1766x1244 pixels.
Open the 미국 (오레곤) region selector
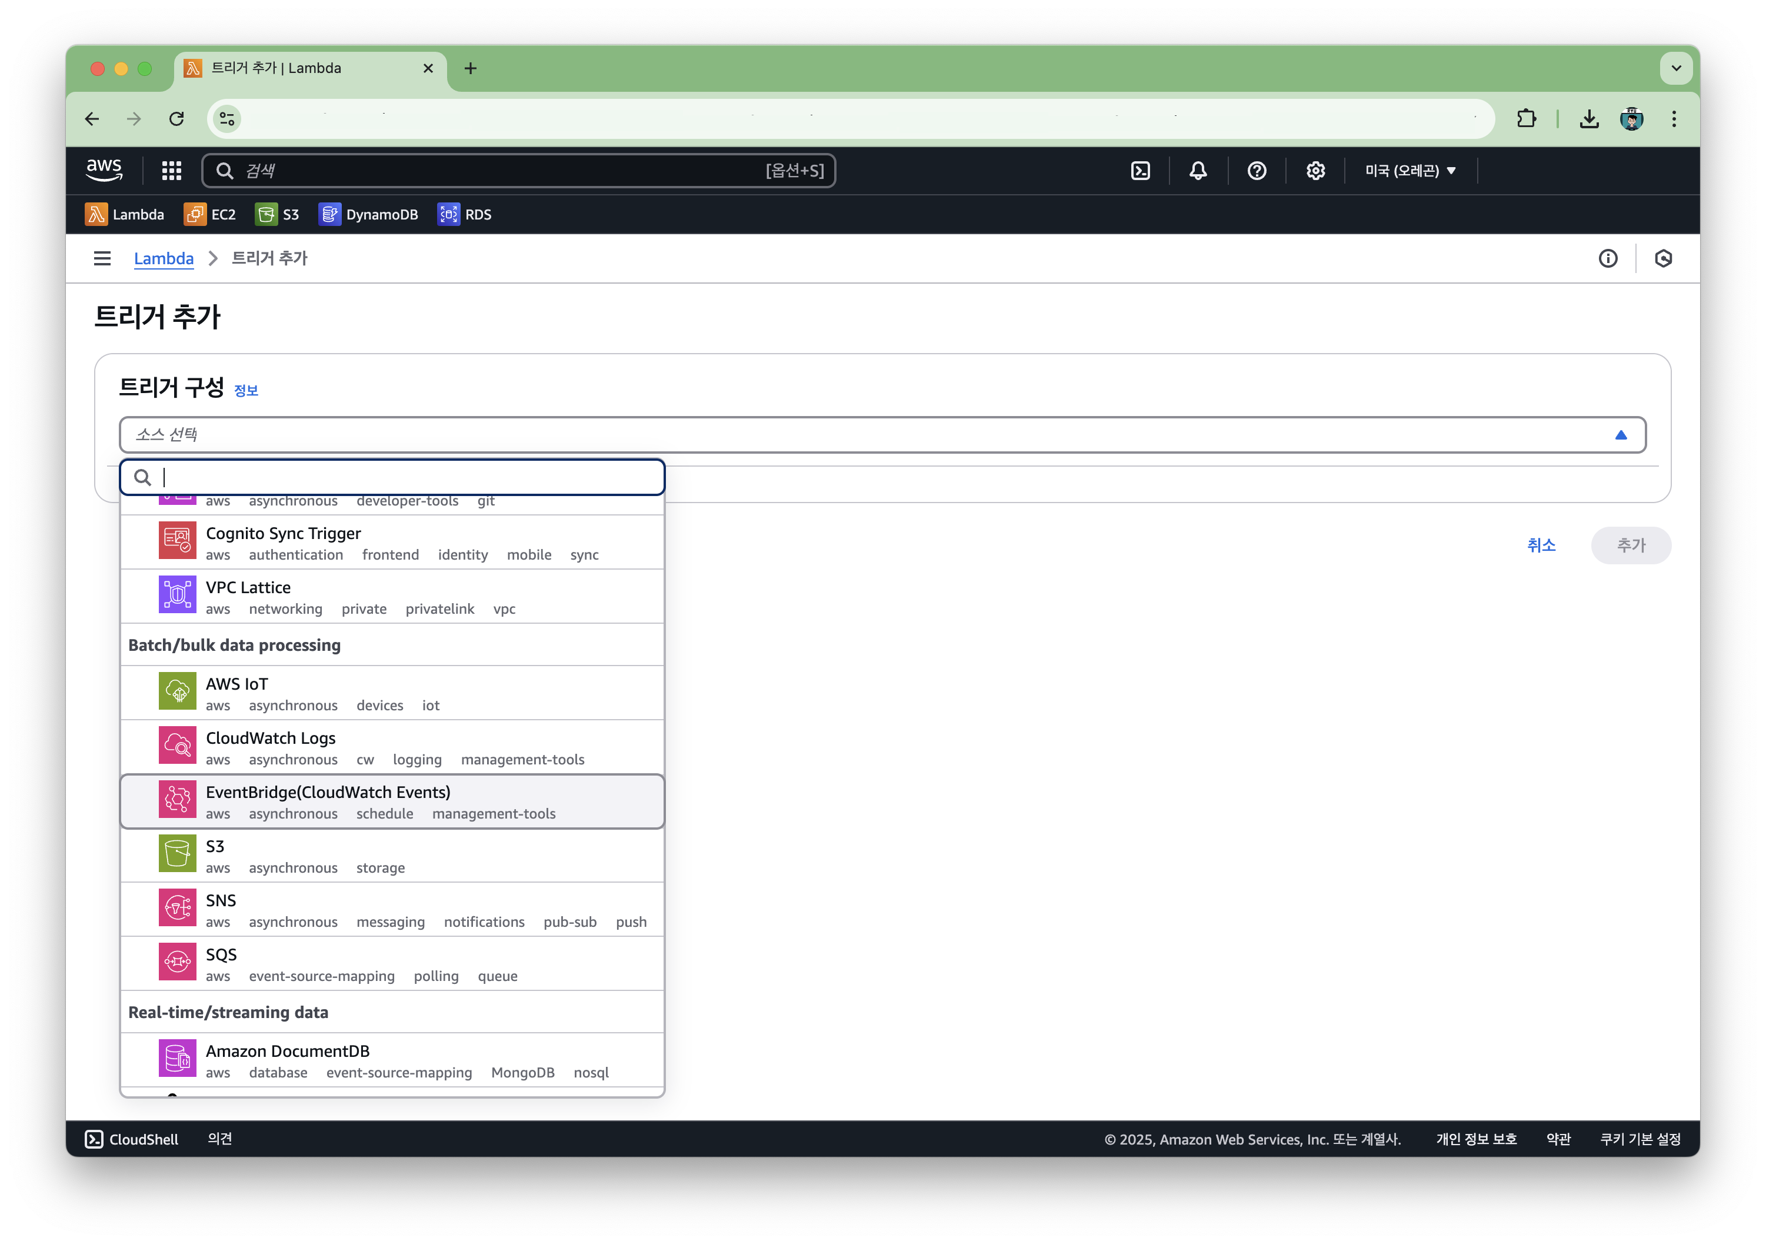(x=1410, y=171)
